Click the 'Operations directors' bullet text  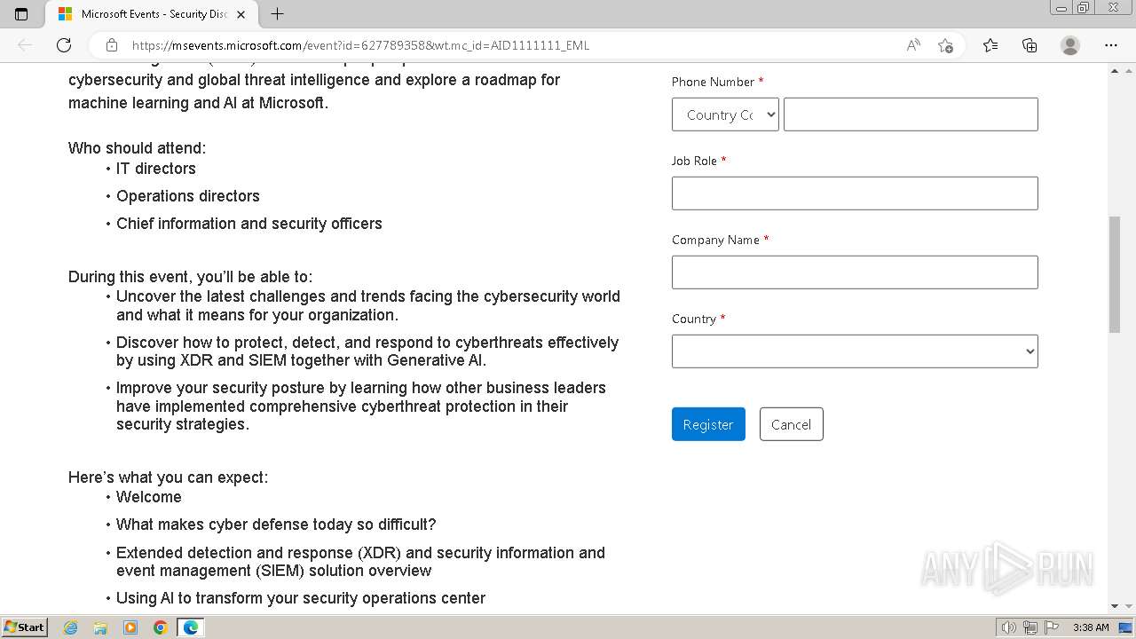(188, 196)
